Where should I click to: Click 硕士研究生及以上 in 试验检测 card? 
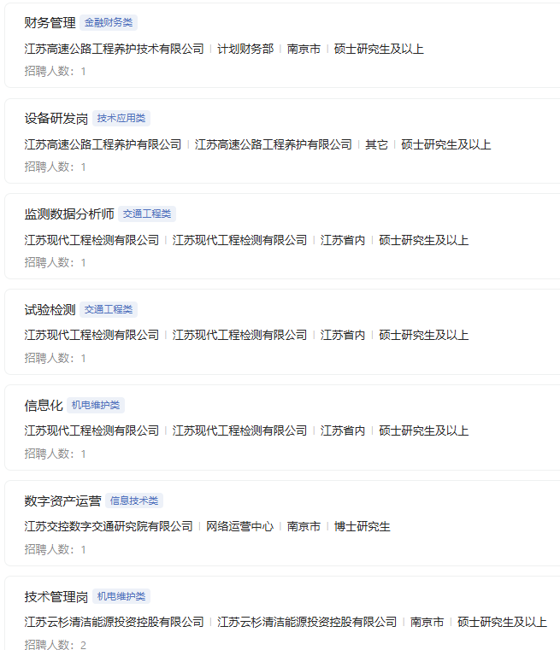coord(423,335)
